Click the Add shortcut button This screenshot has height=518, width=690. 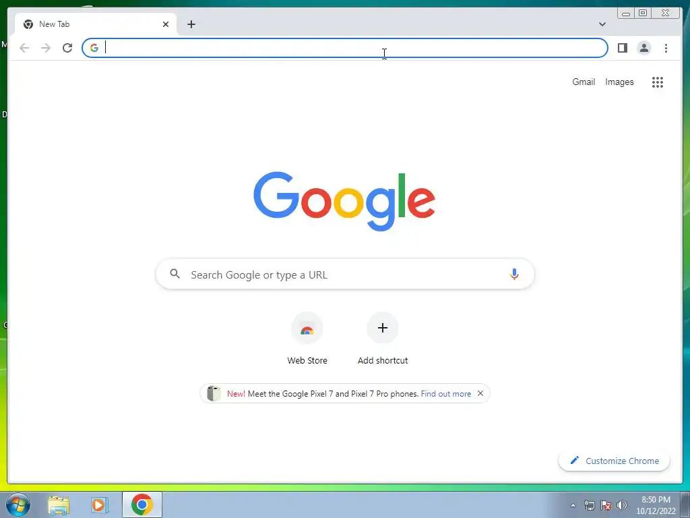(x=383, y=339)
